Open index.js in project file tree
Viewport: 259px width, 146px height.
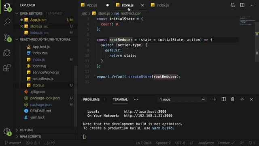click(x=38, y=60)
